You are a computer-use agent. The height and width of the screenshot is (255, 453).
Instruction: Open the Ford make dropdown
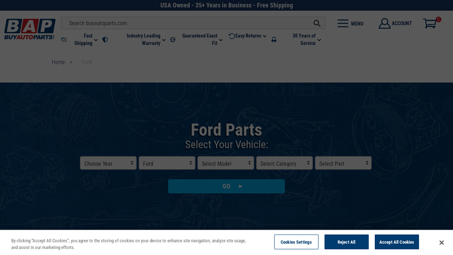pos(167,163)
